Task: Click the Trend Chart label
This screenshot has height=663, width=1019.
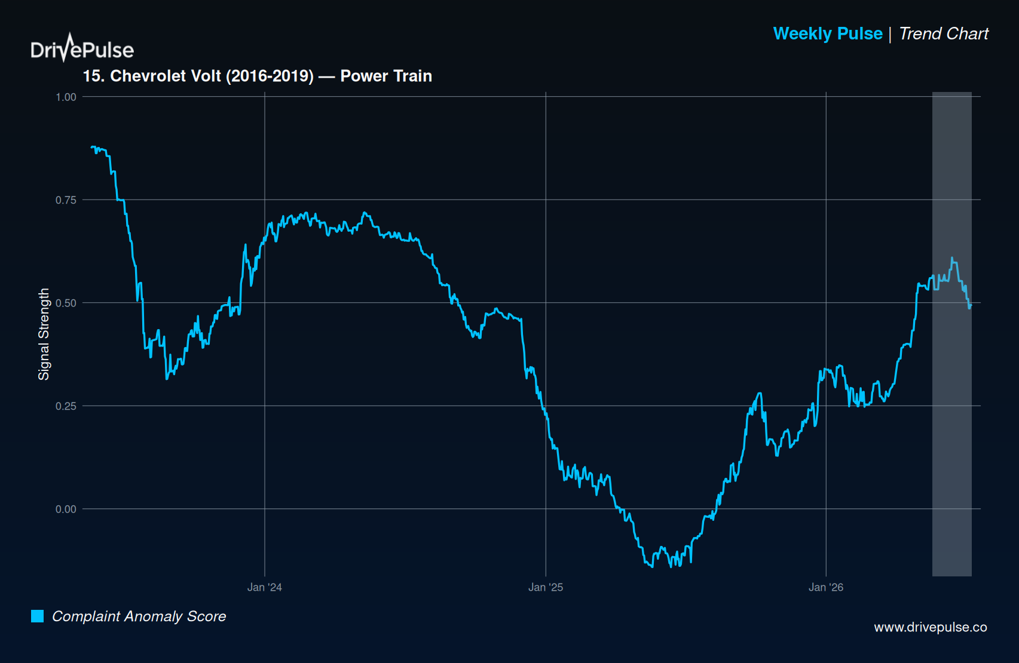Action: 944,33
